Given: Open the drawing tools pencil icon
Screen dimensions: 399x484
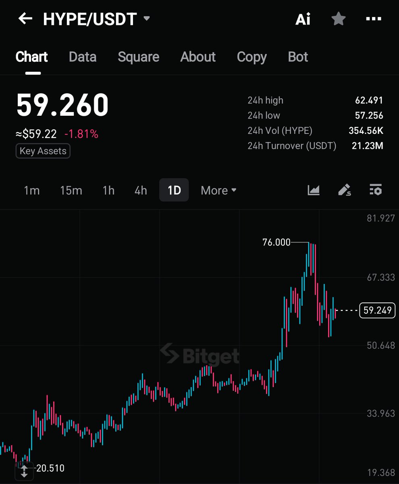Looking at the screenshot, I should click(x=344, y=190).
